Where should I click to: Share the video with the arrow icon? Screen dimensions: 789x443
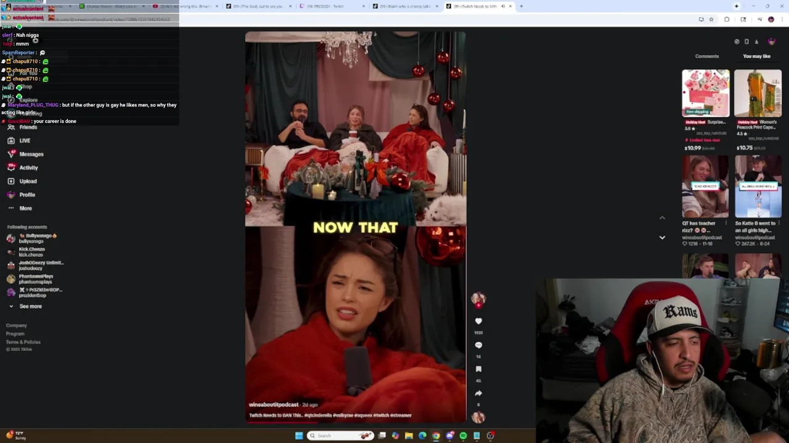(478, 393)
